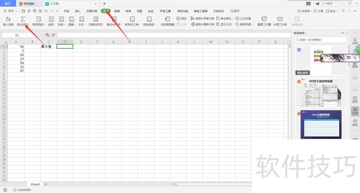Switch to the 审阅 ribbon tab
The height and width of the screenshot is (193, 360).
(128, 11)
